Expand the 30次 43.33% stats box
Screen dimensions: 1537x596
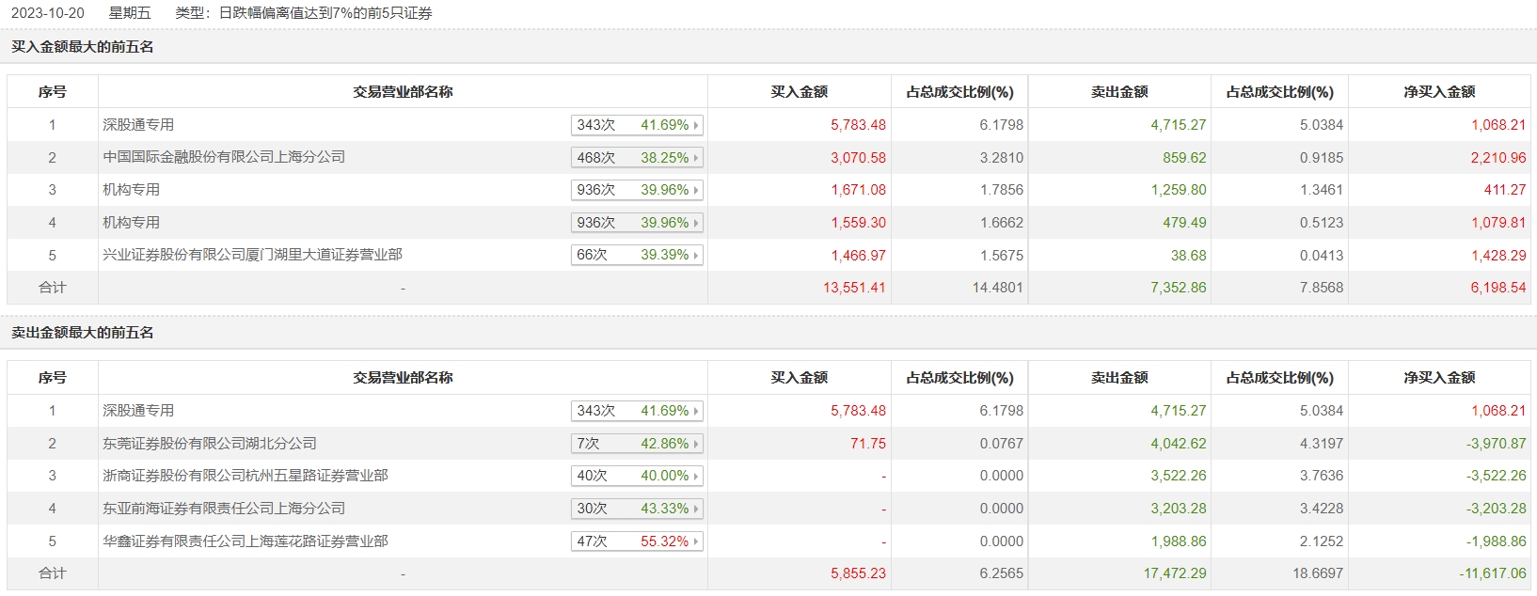point(637,509)
